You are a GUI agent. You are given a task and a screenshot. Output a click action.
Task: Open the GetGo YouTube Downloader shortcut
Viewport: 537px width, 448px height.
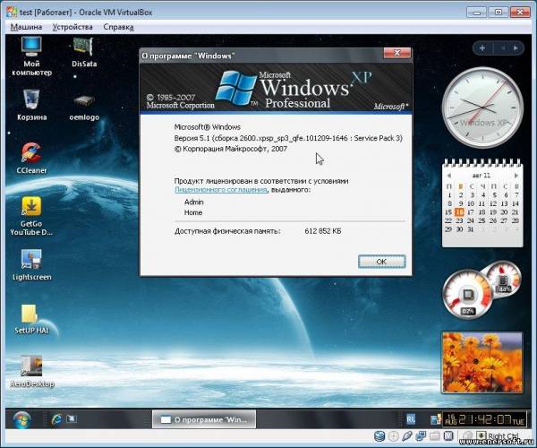click(31, 216)
